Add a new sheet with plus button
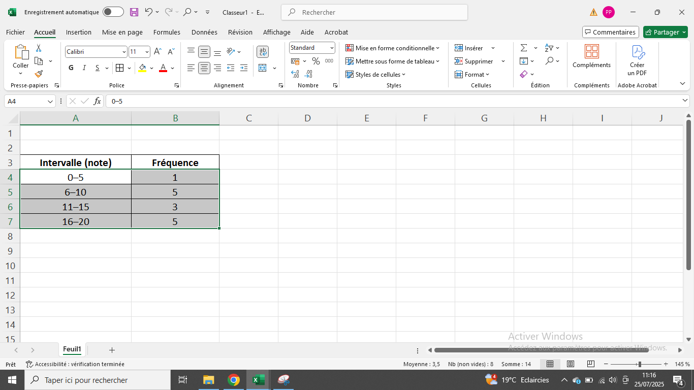Image resolution: width=694 pixels, height=390 pixels. tap(112, 350)
